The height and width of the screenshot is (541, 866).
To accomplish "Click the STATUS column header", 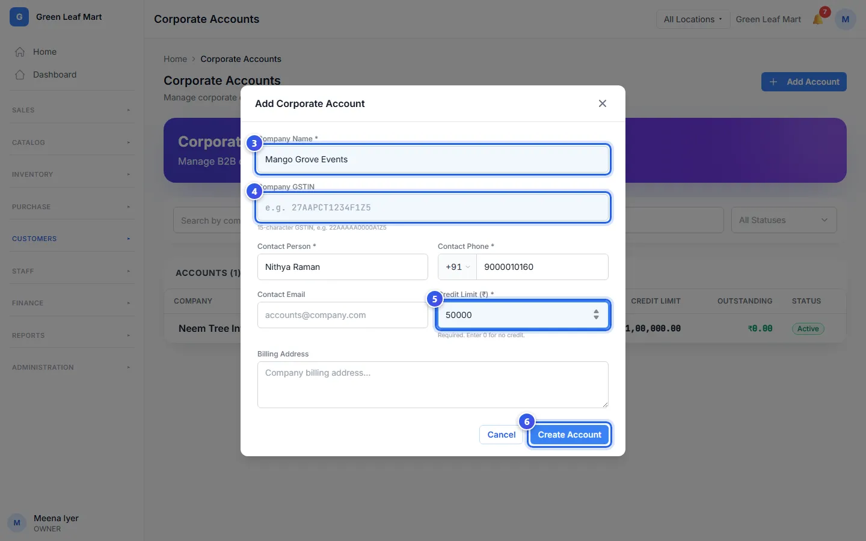I will (806, 301).
